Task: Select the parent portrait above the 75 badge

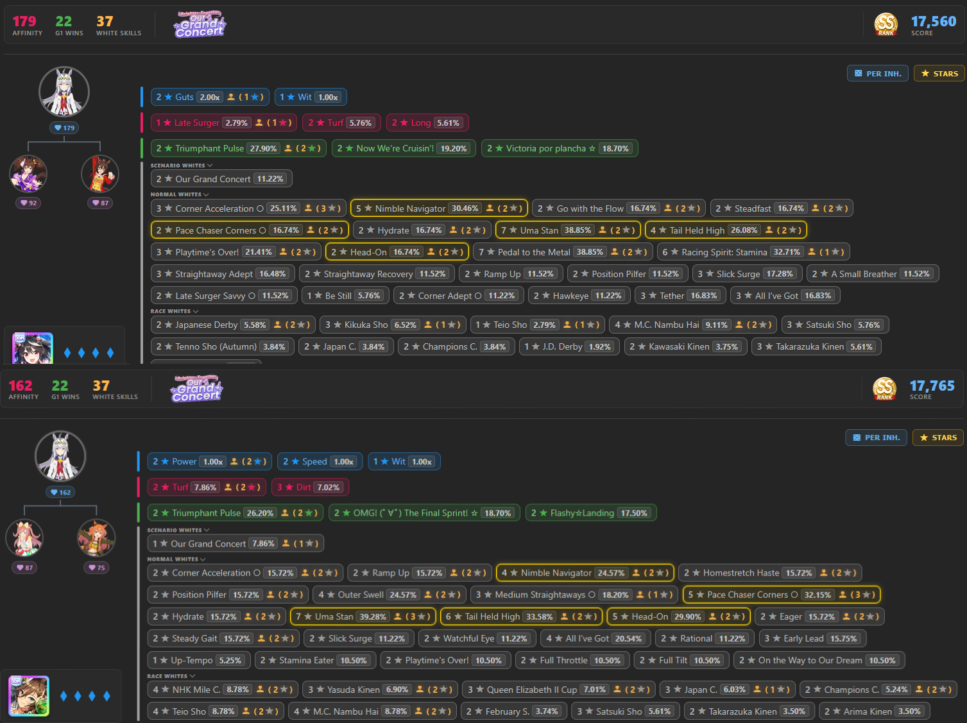Action: pyautogui.click(x=96, y=538)
